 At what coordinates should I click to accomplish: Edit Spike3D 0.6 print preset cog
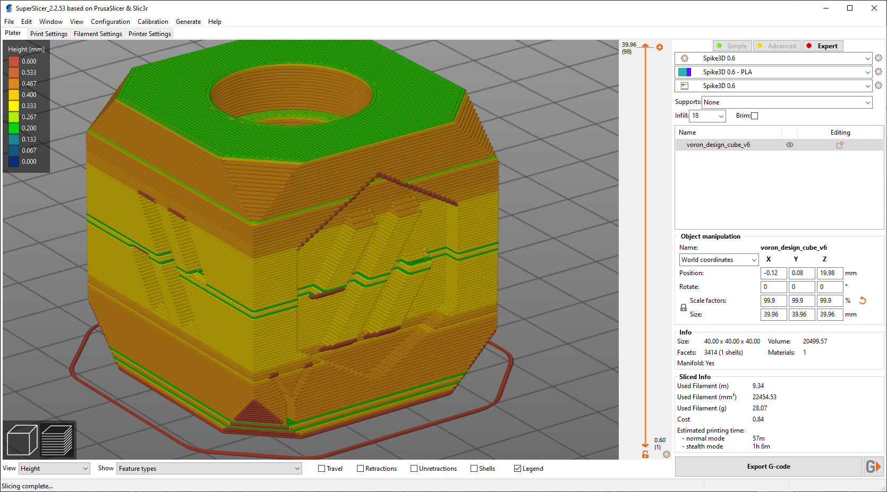coord(879,58)
